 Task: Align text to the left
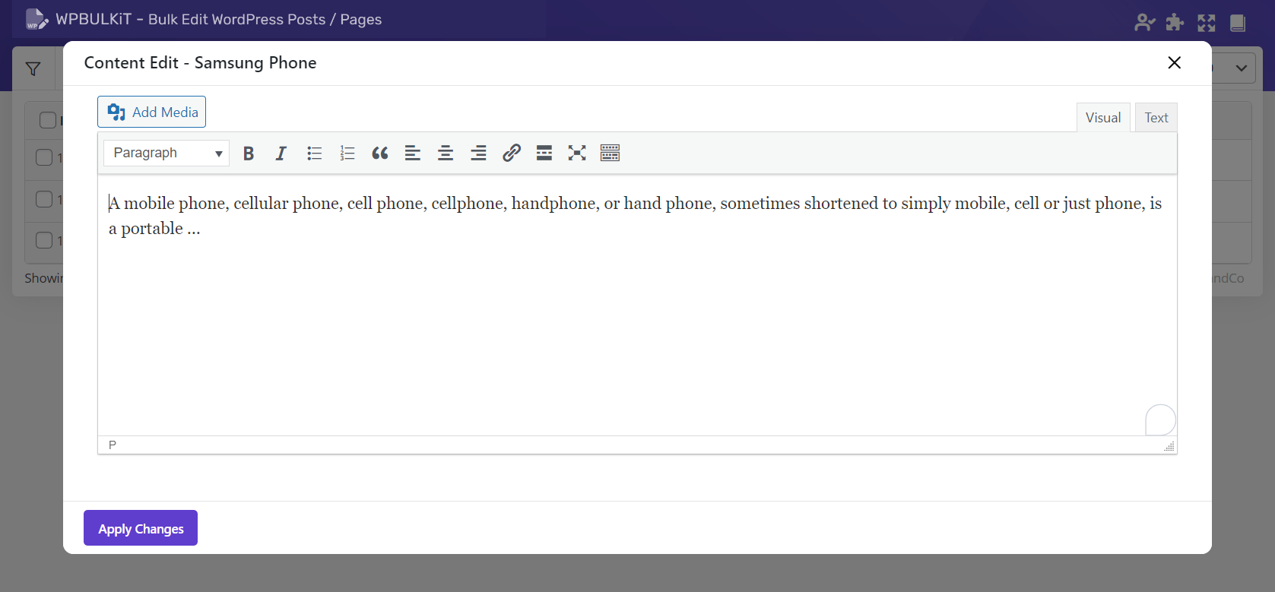point(413,154)
